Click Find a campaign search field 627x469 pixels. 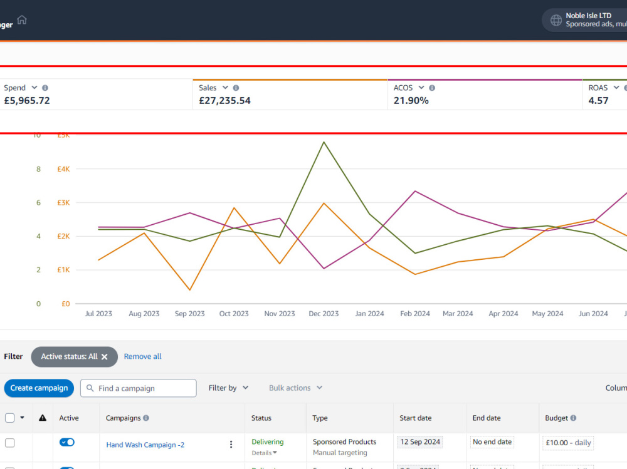[139, 388]
